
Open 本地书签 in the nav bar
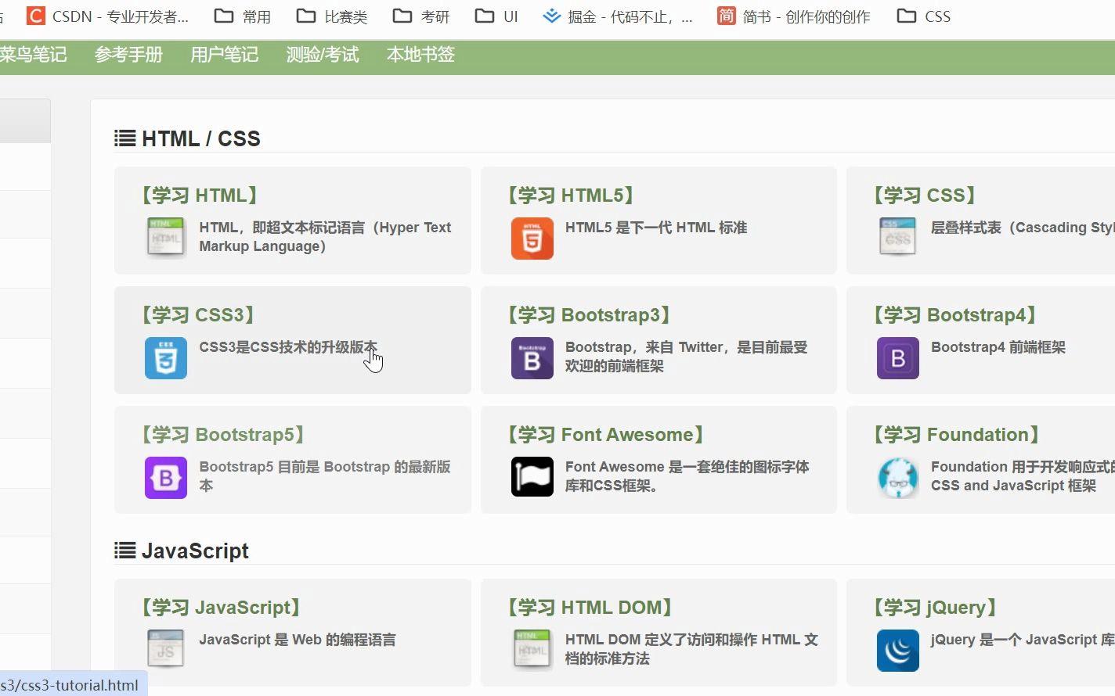tap(420, 54)
